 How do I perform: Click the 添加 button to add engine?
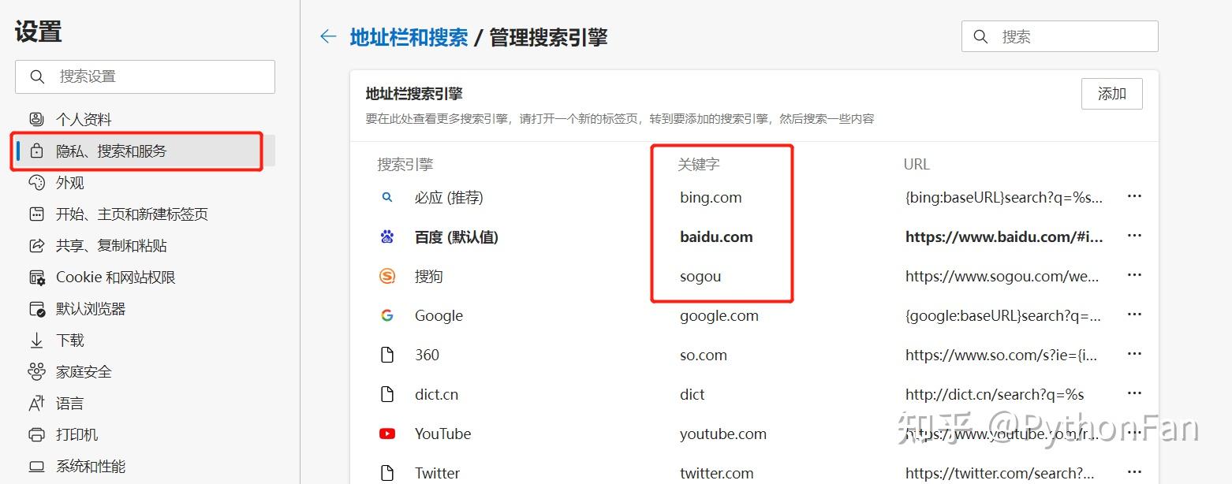1111,93
